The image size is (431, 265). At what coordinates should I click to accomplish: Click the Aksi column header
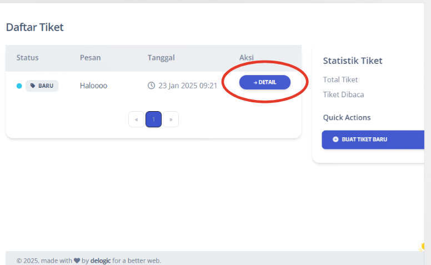click(246, 57)
